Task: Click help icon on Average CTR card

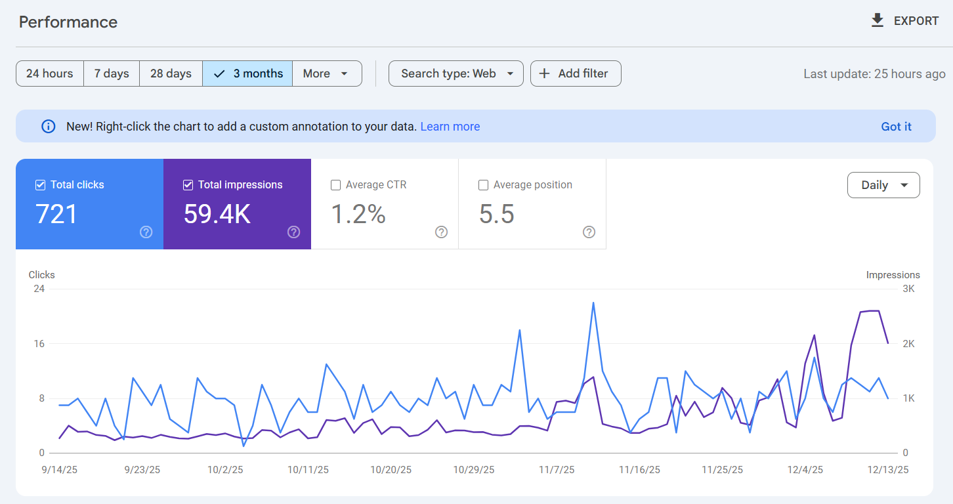Action: 442,232
